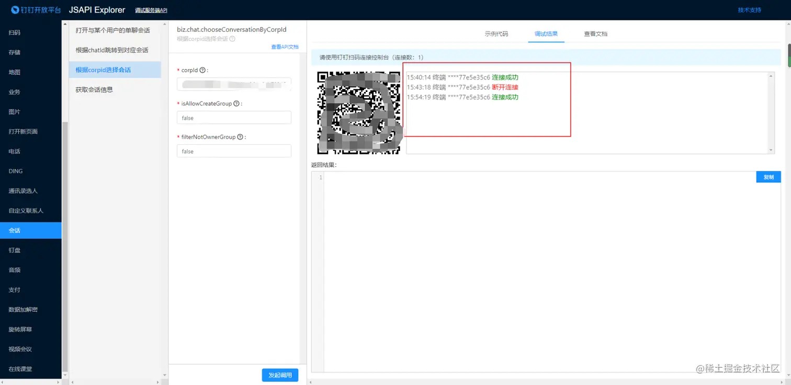Select 扫码 in left sidebar
Image resolution: width=791 pixels, height=385 pixels.
[31, 32]
